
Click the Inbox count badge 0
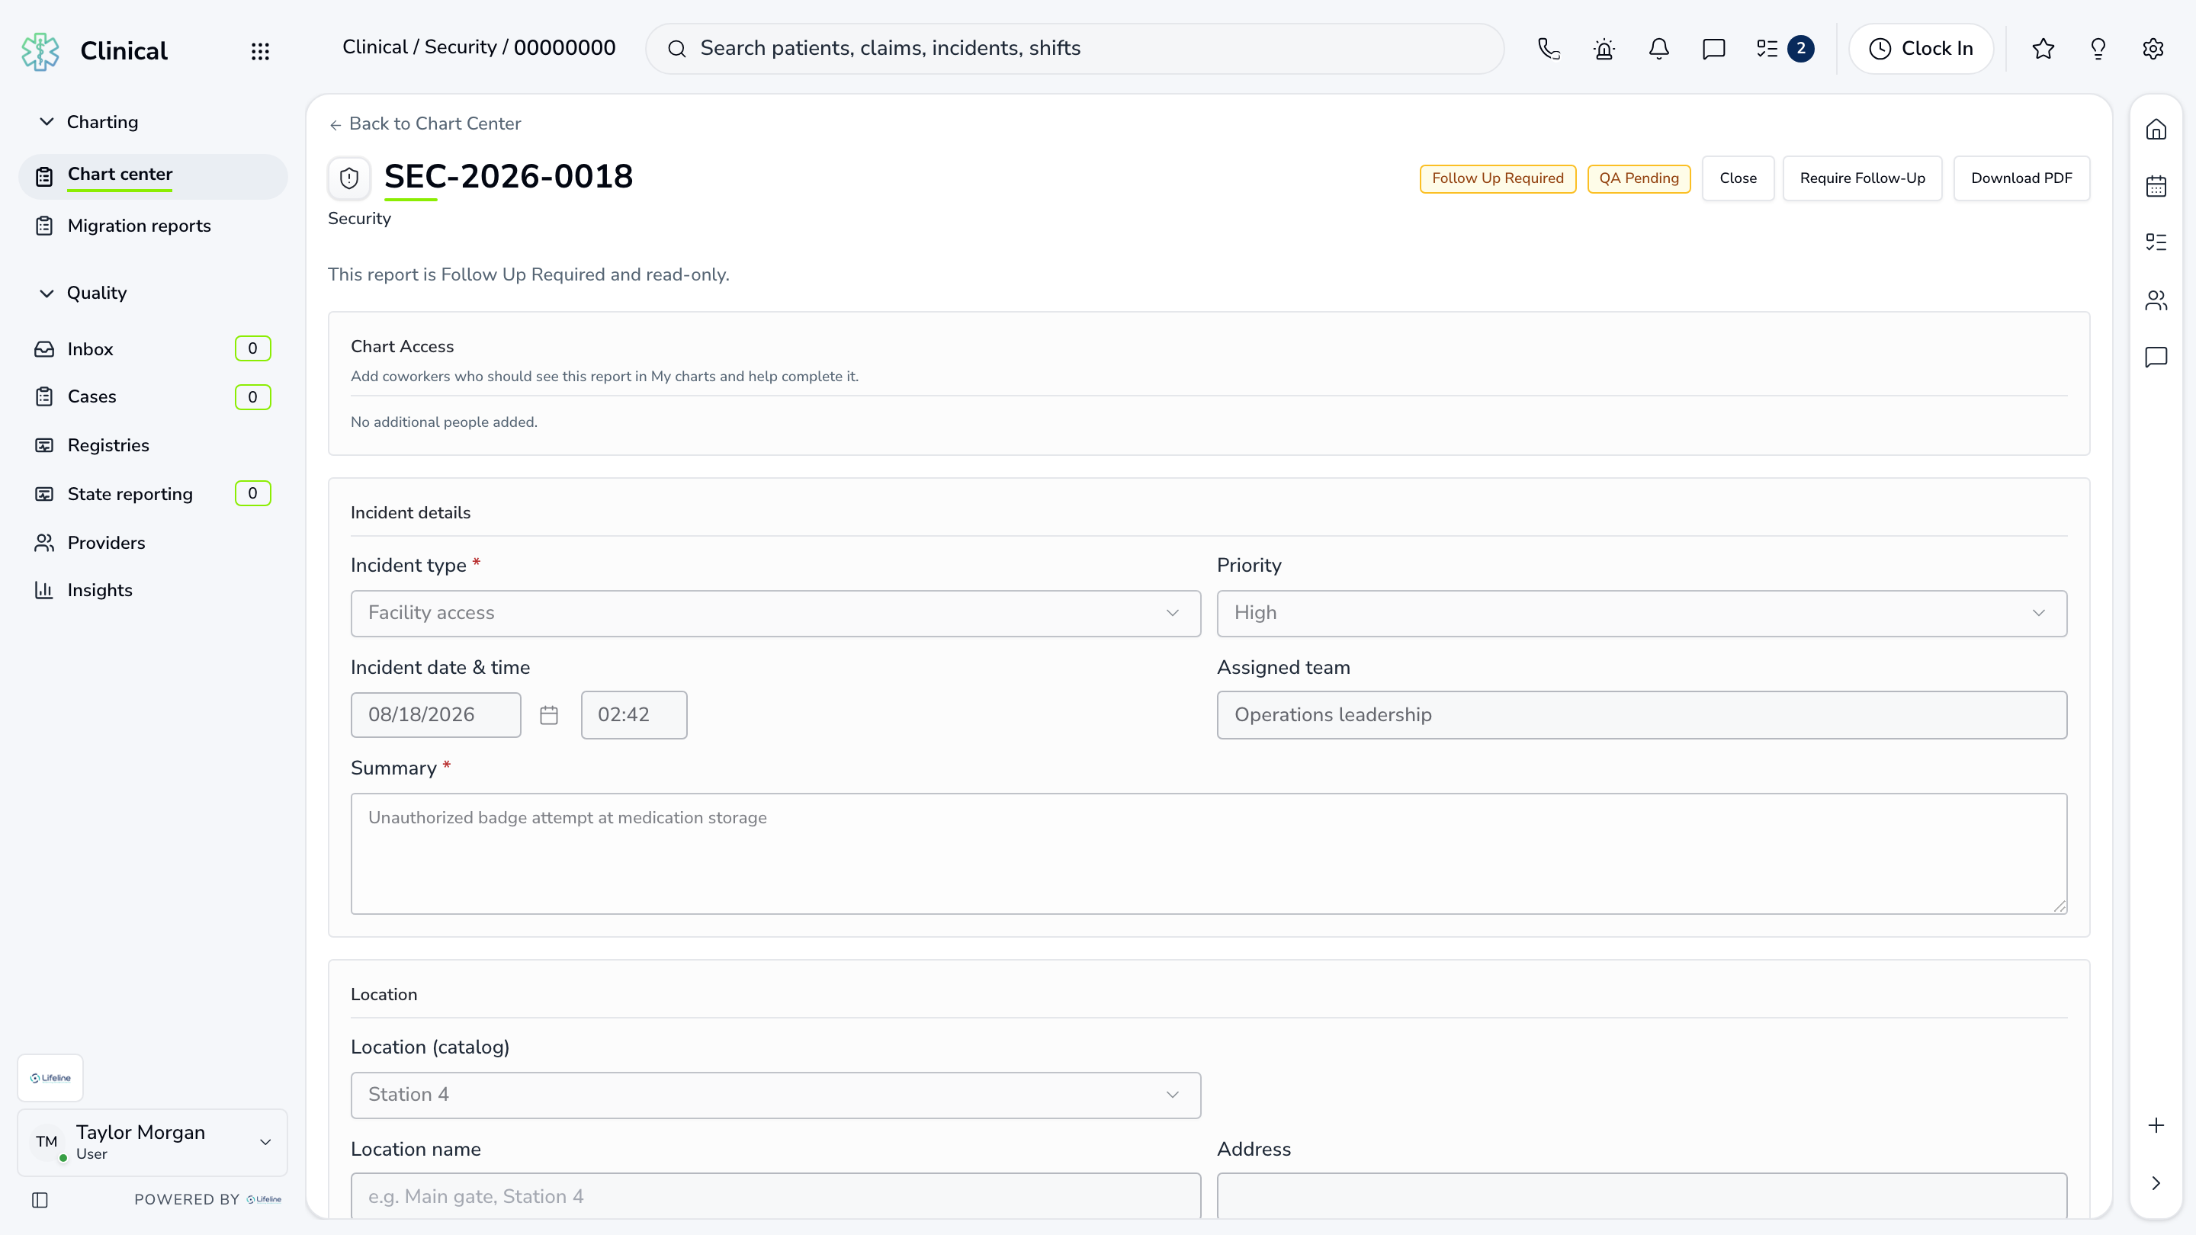point(252,348)
